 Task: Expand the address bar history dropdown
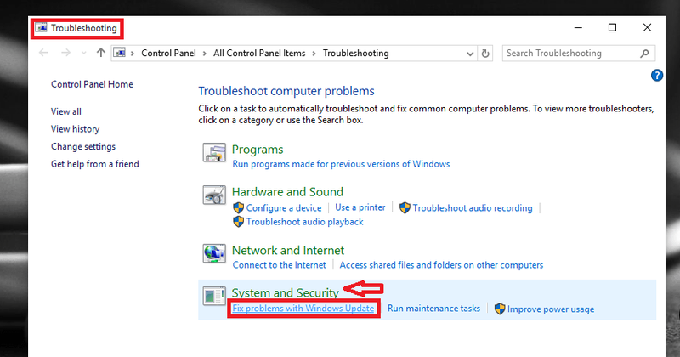pyautogui.click(x=470, y=54)
